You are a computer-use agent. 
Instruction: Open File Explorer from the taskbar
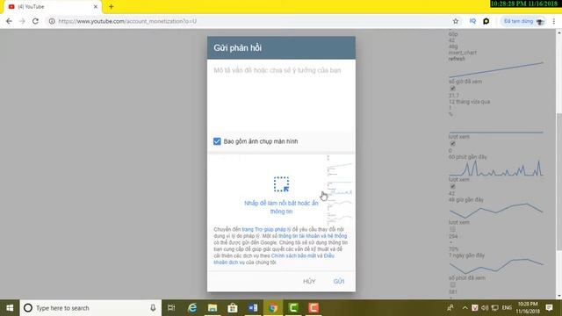click(213, 308)
